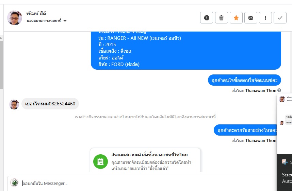Click the spam report octagon icon
The height and width of the screenshot is (191, 292).
(207, 18)
